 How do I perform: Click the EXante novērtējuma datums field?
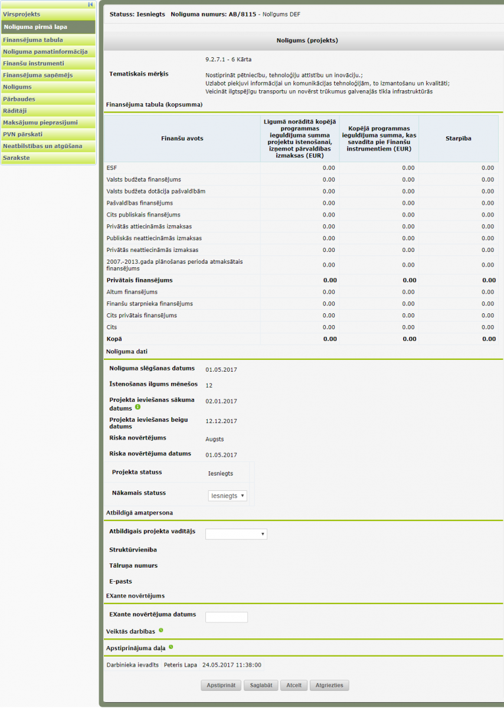click(226, 617)
